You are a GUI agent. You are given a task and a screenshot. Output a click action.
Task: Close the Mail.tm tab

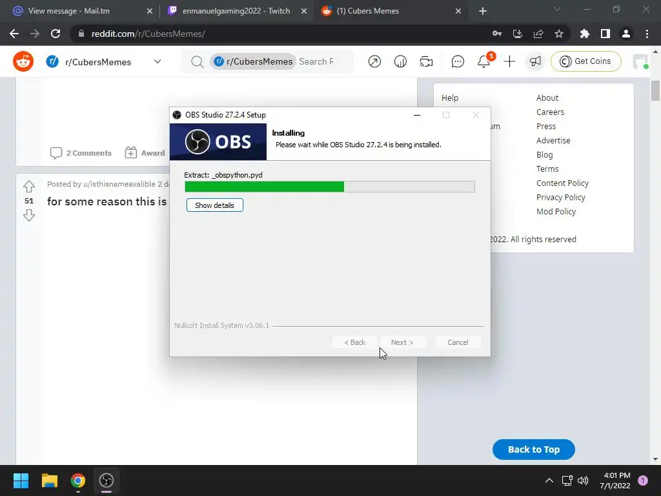click(x=150, y=11)
